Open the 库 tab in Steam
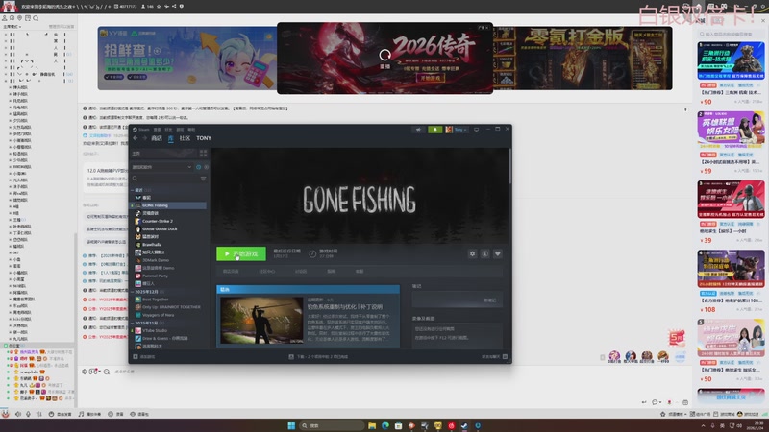Image resolution: width=769 pixels, height=432 pixels. tap(171, 138)
